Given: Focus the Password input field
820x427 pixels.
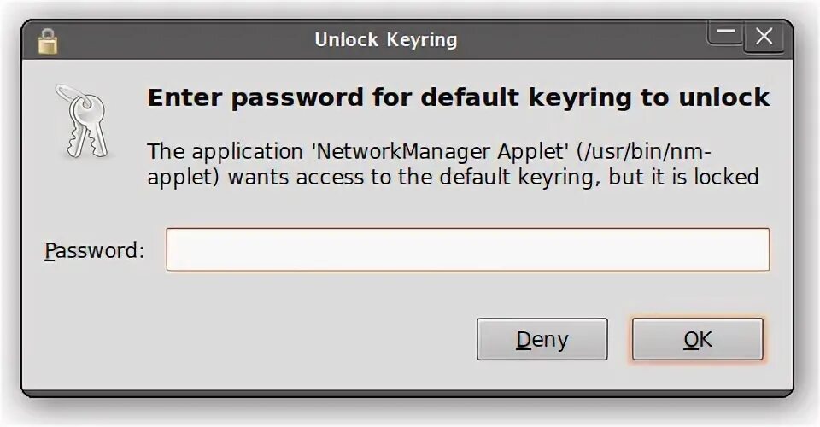Looking at the screenshot, I should click(467, 249).
